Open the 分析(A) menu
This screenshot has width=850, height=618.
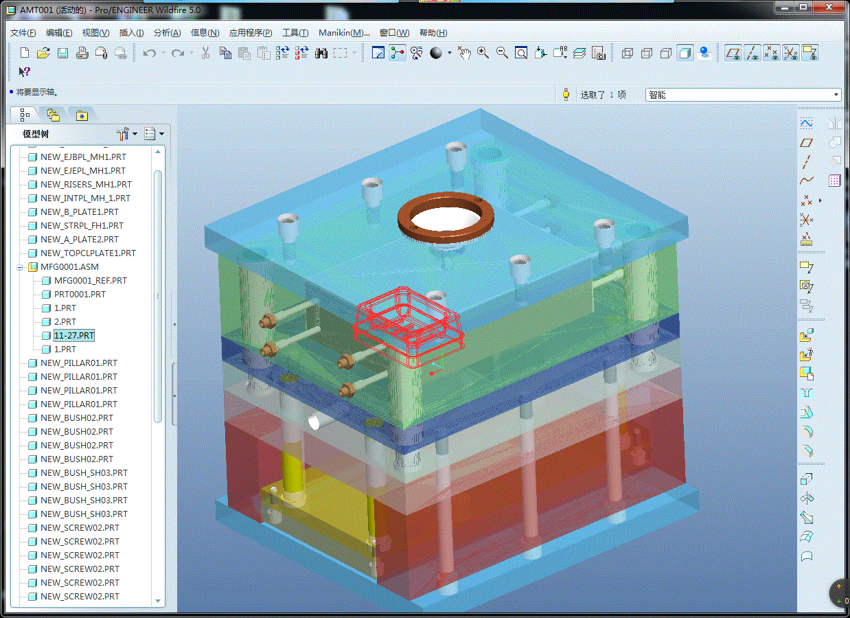click(x=167, y=33)
